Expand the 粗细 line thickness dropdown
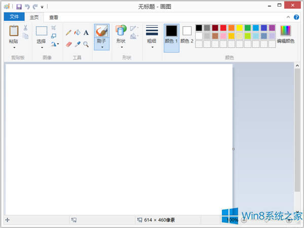 (x=152, y=47)
